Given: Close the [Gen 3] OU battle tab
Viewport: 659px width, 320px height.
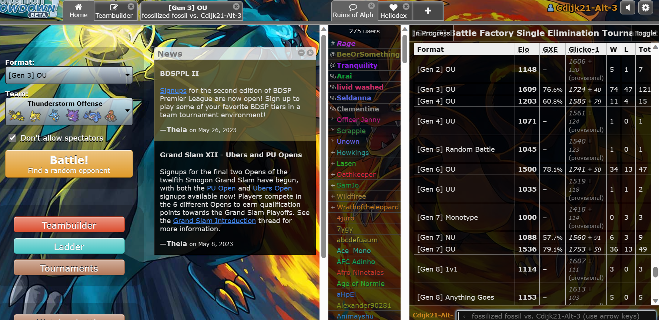Looking at the screenshot, I should pyautogui.click(x=236, y=6).
